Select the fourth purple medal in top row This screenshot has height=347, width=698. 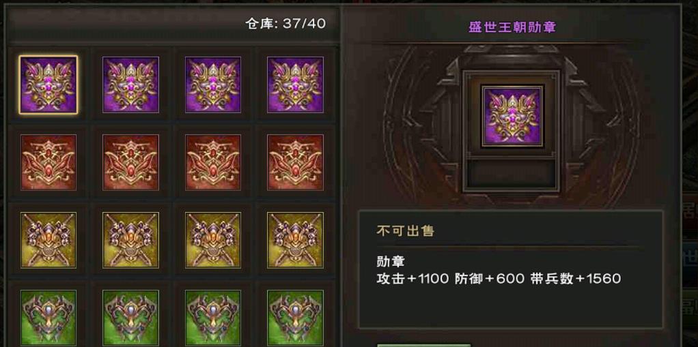pos(295,85)
